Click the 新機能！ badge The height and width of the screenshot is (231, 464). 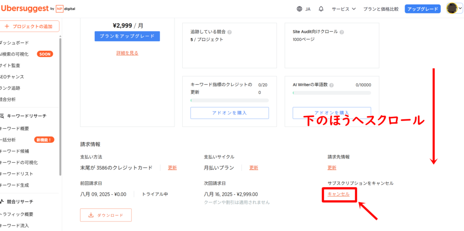pos(44,140)
